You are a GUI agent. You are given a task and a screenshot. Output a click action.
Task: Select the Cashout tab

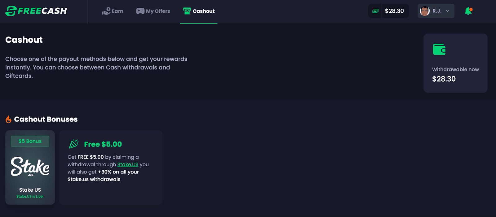tap(199, 11)
